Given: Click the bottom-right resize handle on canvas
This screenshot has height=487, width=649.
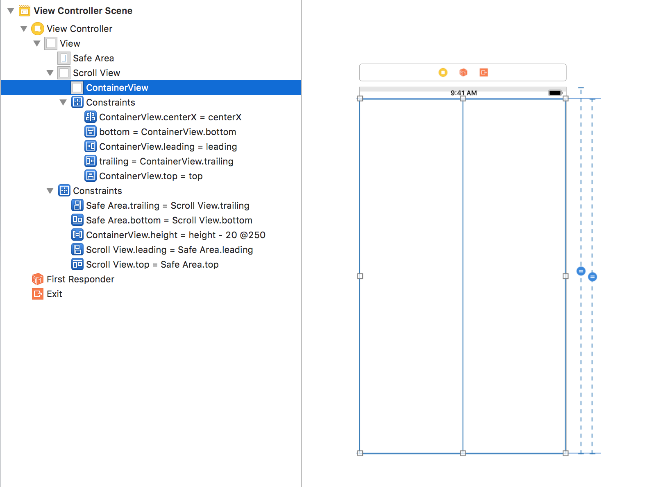Looking at the screenshot, I should pos(566,453).
